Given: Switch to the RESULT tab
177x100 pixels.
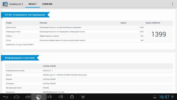Looking at the screenshot, I should click(32, 4).
